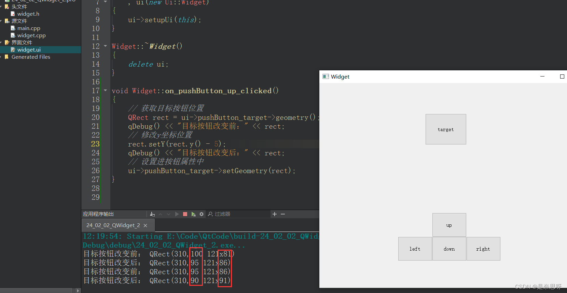Image resolution: width=567 pixels, height=293 pixels.
Task: Open widget.h in project tree
Action: pos(28,14)
